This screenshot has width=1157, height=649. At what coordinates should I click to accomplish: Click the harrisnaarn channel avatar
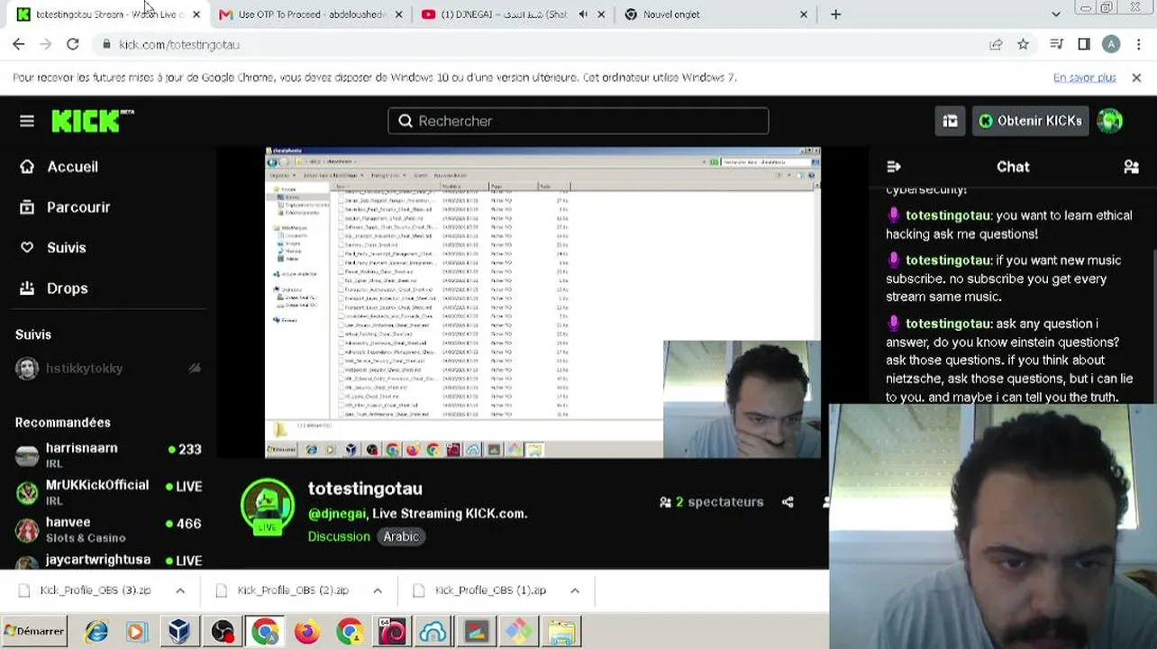point(27,456)
